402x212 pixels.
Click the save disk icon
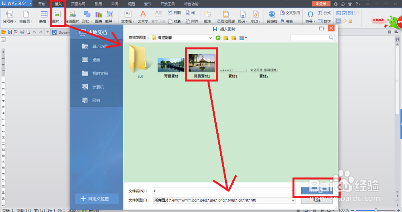pos(10,32)
